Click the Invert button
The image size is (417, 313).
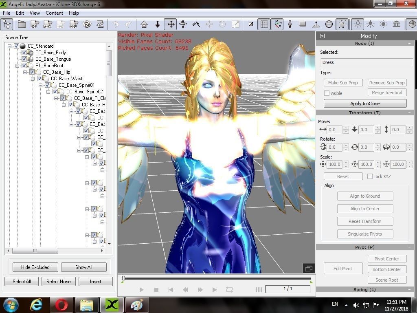tap(95, 281)
